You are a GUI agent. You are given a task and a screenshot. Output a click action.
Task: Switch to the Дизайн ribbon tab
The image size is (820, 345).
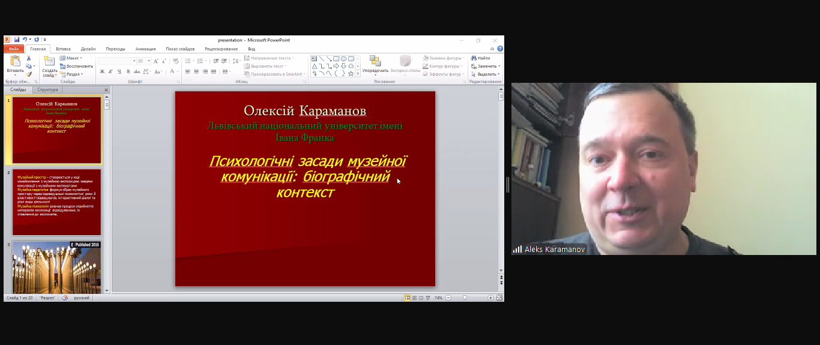pyautogui.click(x=88, y=49)
